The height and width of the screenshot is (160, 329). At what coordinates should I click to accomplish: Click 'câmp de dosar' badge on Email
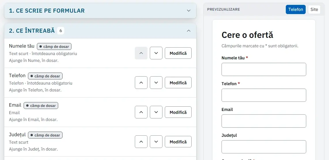41,106
